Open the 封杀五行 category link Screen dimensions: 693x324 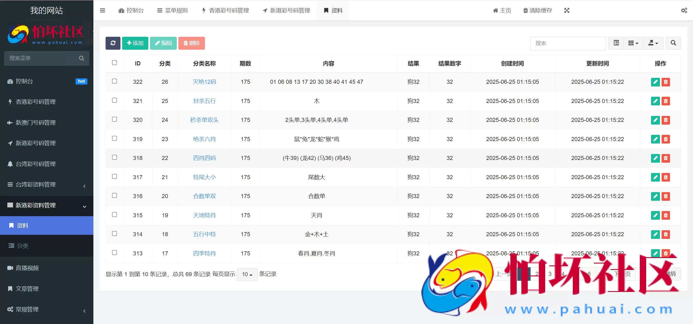pos(204,101)
